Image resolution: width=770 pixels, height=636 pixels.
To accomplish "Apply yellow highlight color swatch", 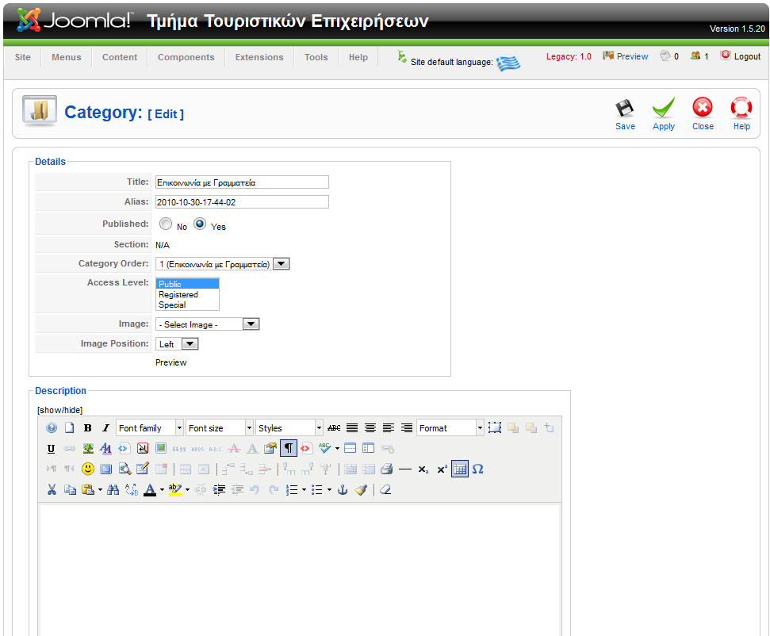I will (x=175, y=489).
